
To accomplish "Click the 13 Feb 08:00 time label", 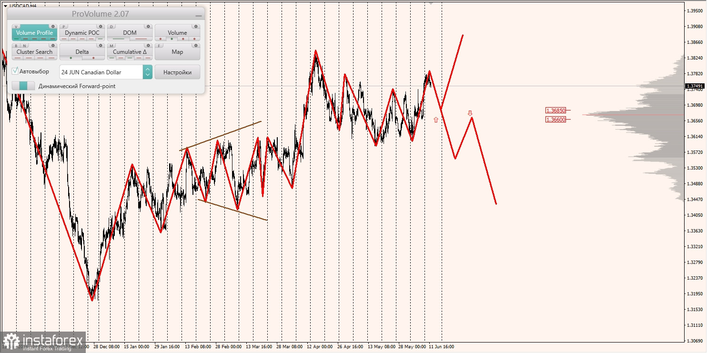I will [x=198, y=347].
